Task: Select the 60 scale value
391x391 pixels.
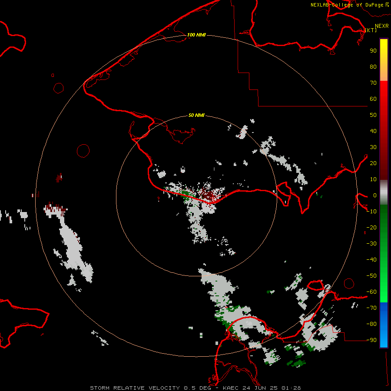Action: pyautogui.click(x=373, y=99)
